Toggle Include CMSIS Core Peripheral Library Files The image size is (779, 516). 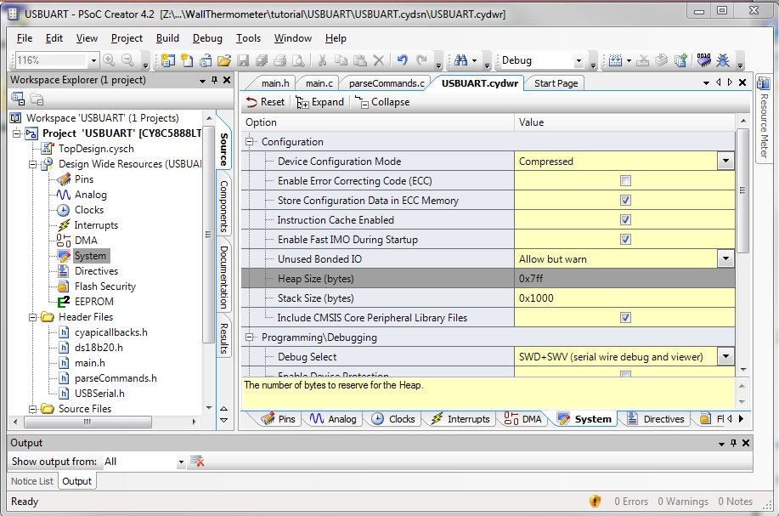pos(625,318)
